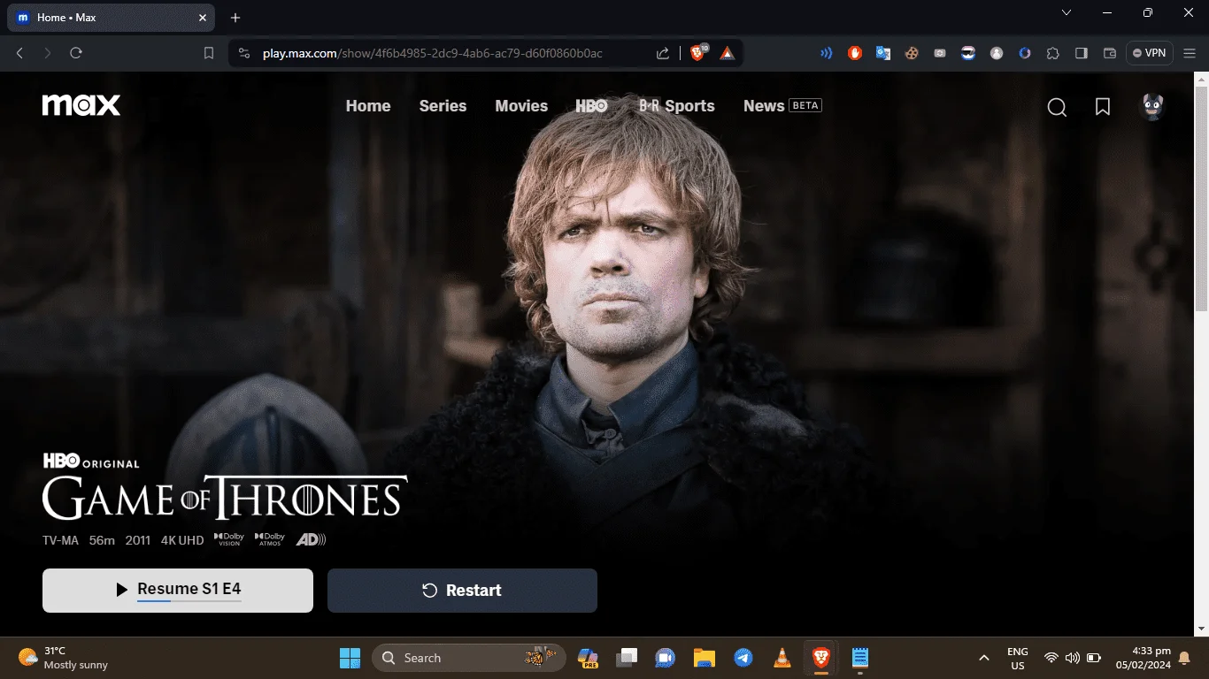
Task: Toggle Brave VPN
Action: 1149,53
